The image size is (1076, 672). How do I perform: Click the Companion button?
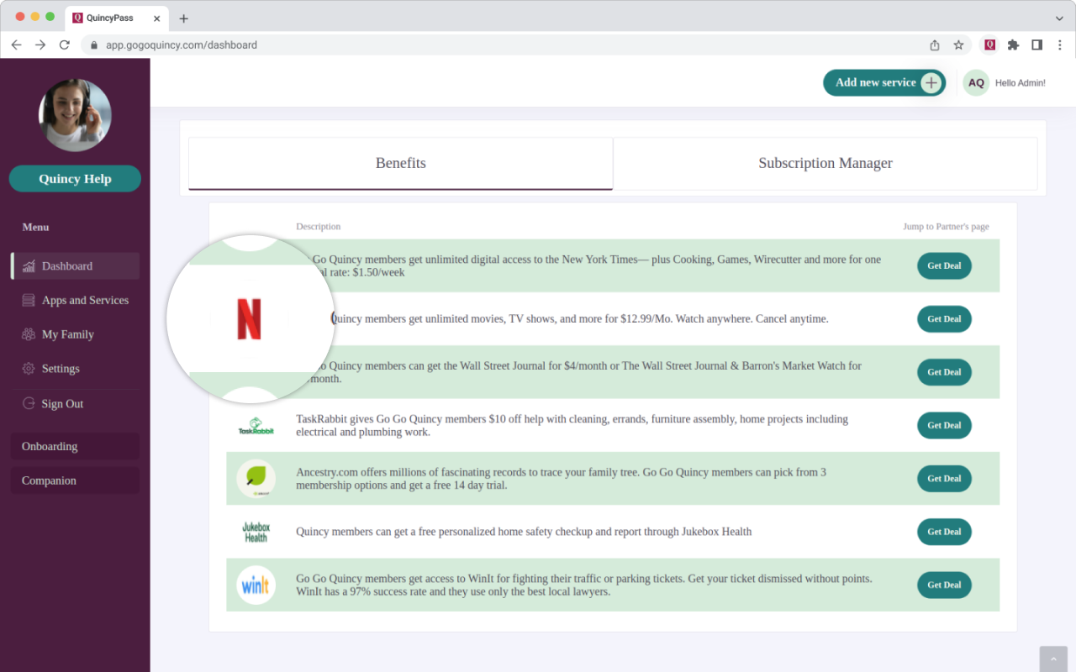(75, 480)
